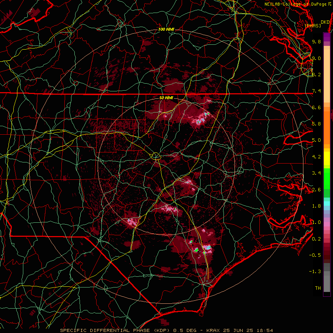Screen dimensions: 333x333
Task: Click the 1.8 scale value label
Action: click(x=316, y=206)
